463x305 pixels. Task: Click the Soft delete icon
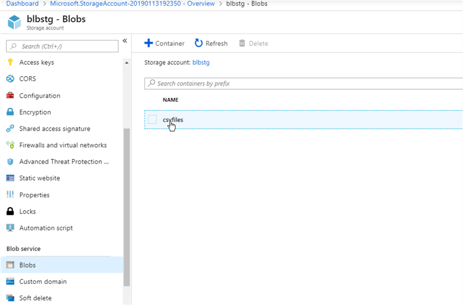click(10, 298)
